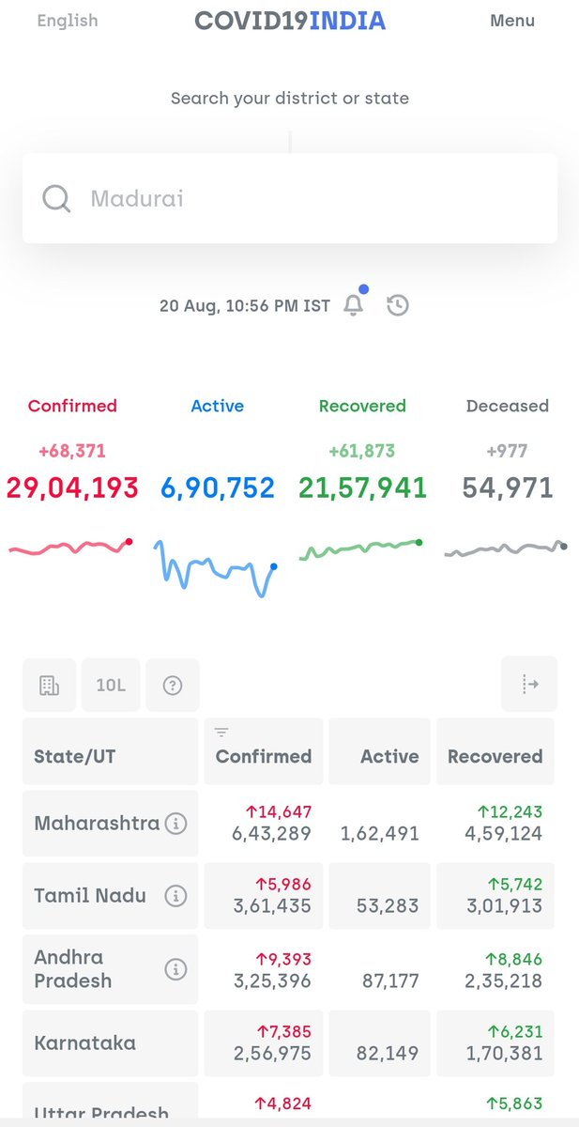This screenshot has height=1127, width=579.
Task: Open Maharashtra info icon
Action: (x=175, y=824)
